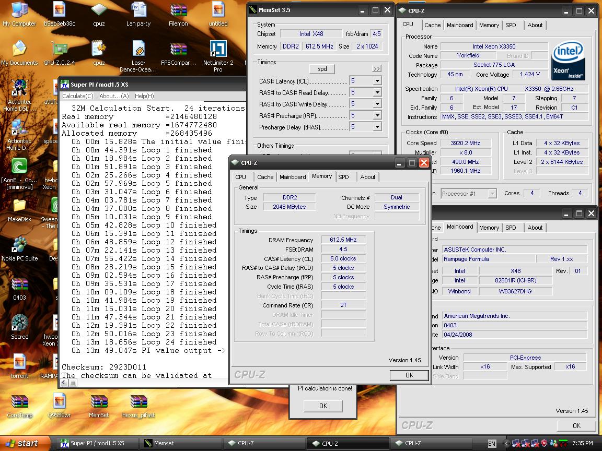Open RAS# to CAS# Write Delay dropdown
602x451 pixels.
(377, 104)
